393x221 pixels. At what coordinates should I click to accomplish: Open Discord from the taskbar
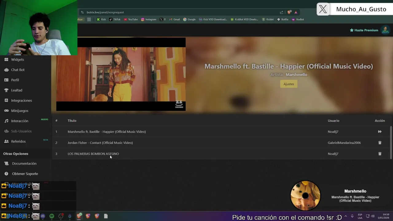[x=43, y=216]
